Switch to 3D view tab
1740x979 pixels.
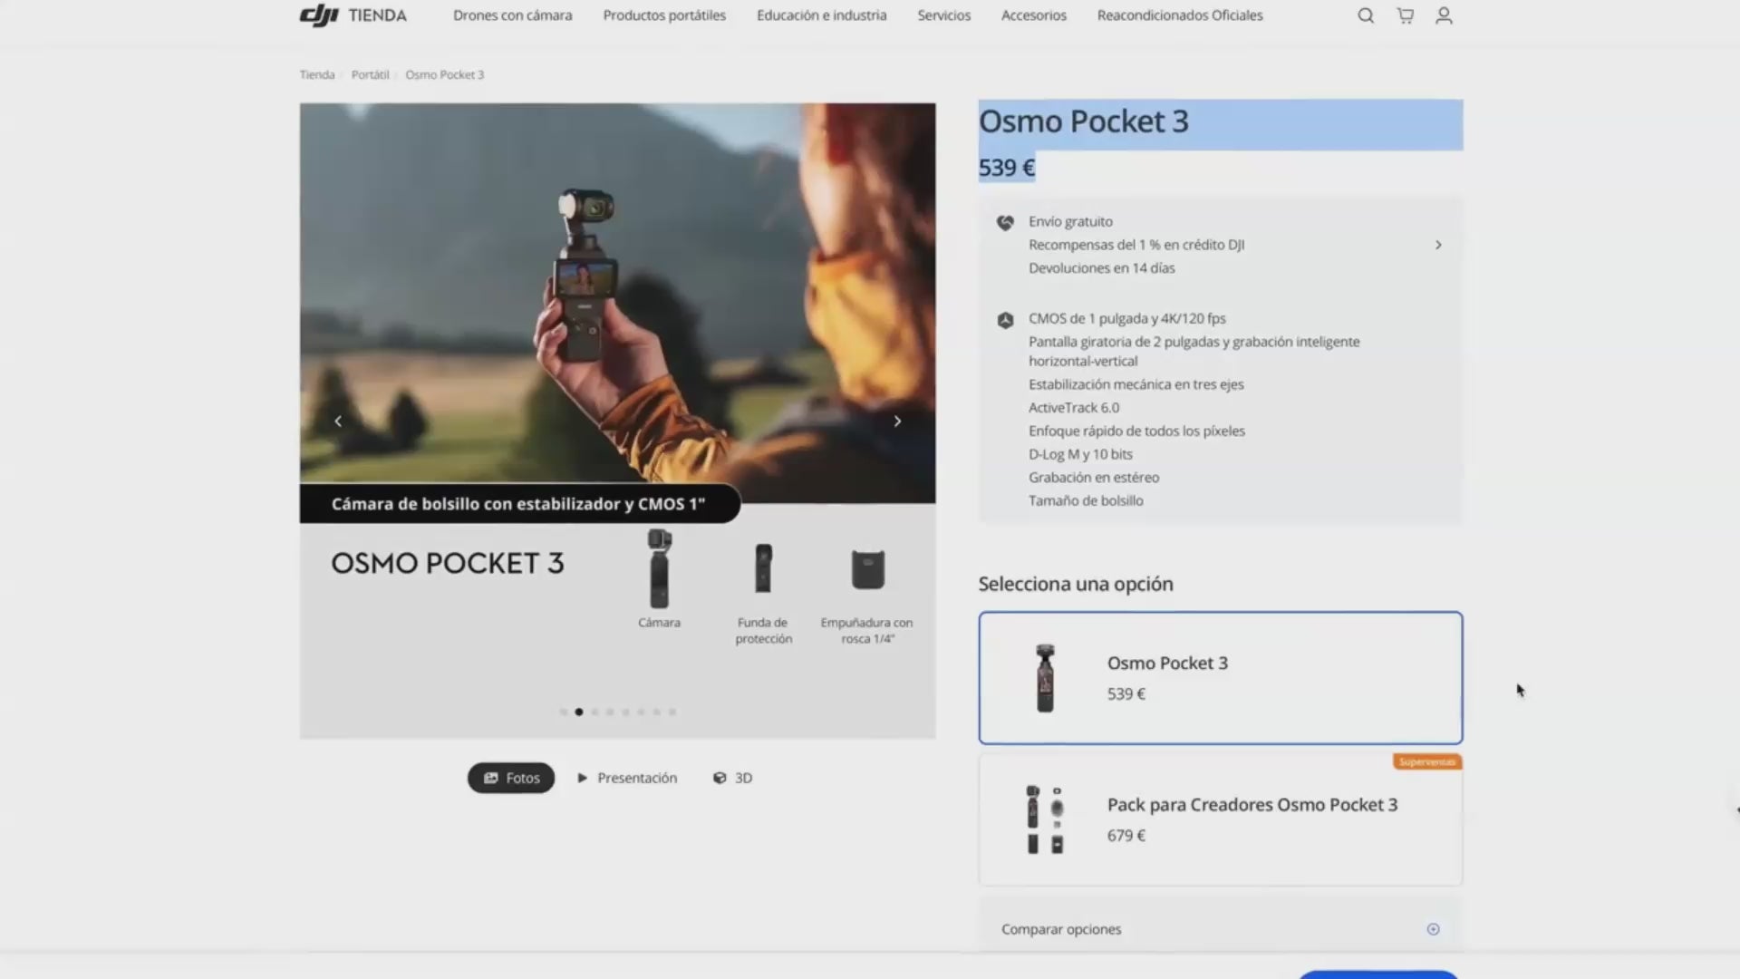(732, 778)
